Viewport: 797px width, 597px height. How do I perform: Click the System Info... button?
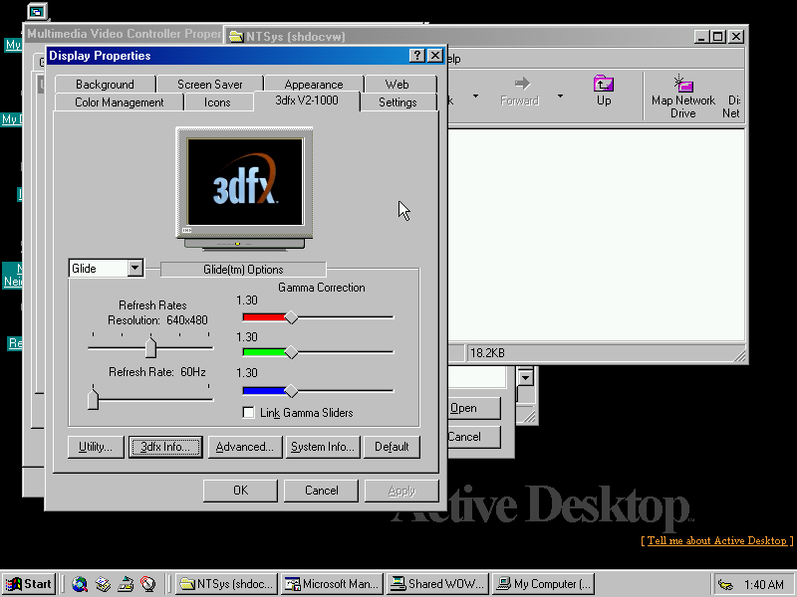coord(322,447)
